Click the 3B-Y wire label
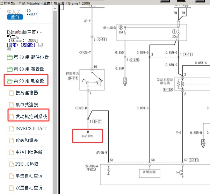The image size is (210, 194). 87,21
